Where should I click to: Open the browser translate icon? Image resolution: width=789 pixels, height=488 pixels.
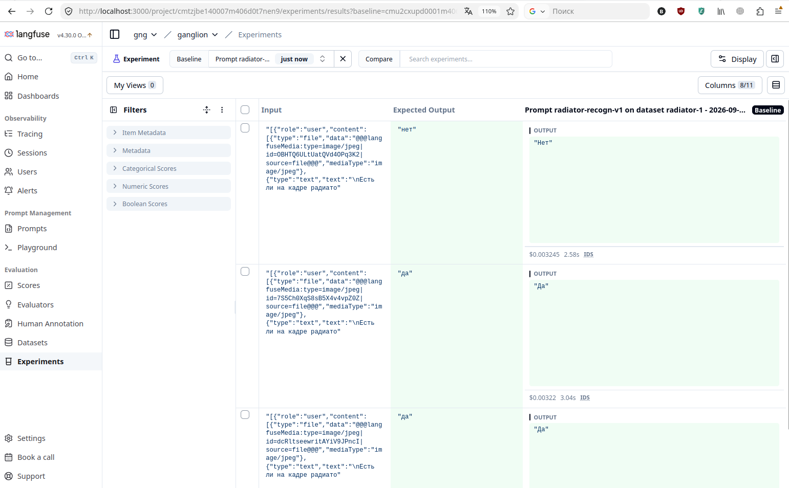468,11
